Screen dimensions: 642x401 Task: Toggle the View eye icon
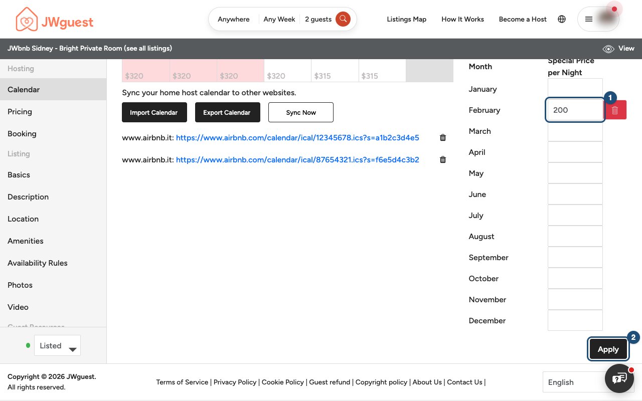pos(608,49)
